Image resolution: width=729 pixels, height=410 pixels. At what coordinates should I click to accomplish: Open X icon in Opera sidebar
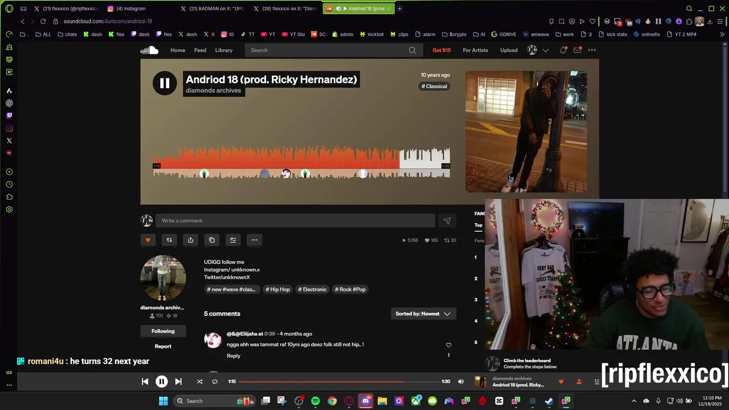9,141
